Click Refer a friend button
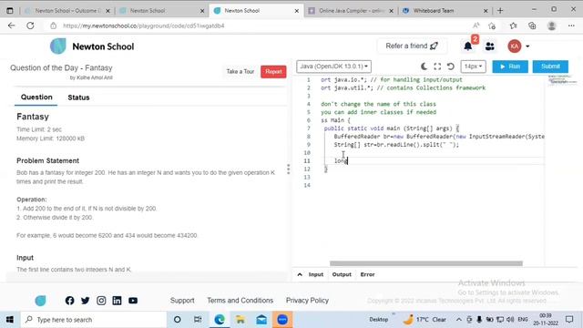 tap(412, 46)
